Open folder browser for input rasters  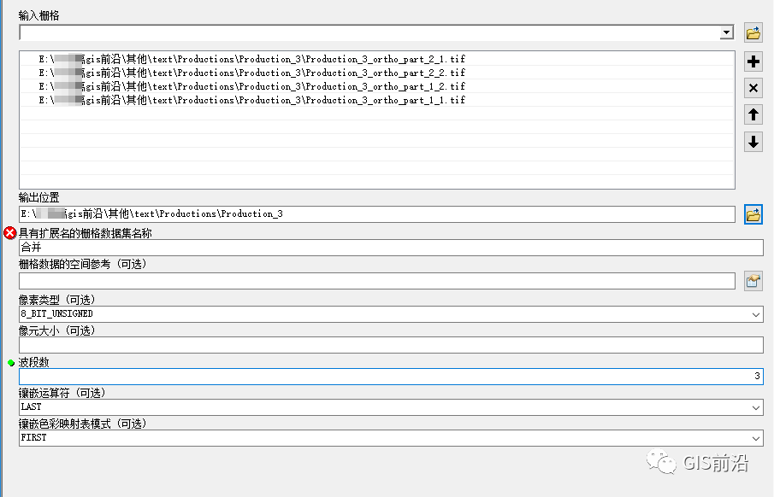(753, 33)
